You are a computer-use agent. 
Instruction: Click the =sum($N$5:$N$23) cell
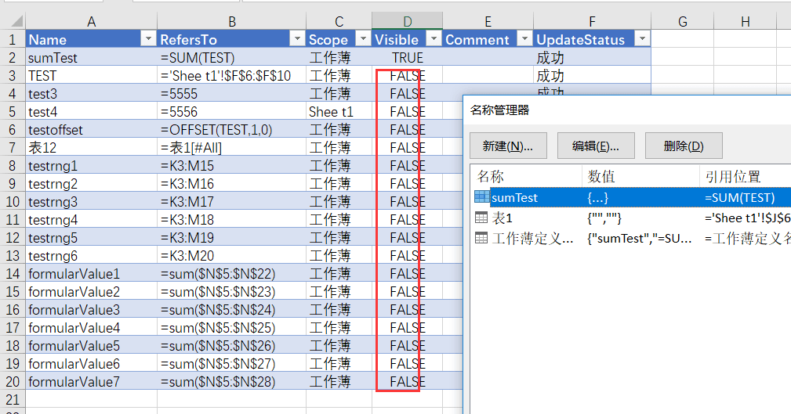coord(231,292)
